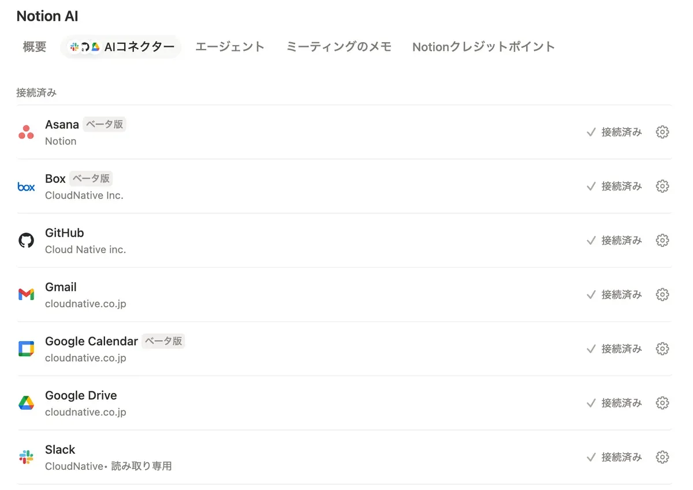Screen dimensions: 693x490
Task: Open the Notionクレジットポイント tab
Action: (483, 47)
